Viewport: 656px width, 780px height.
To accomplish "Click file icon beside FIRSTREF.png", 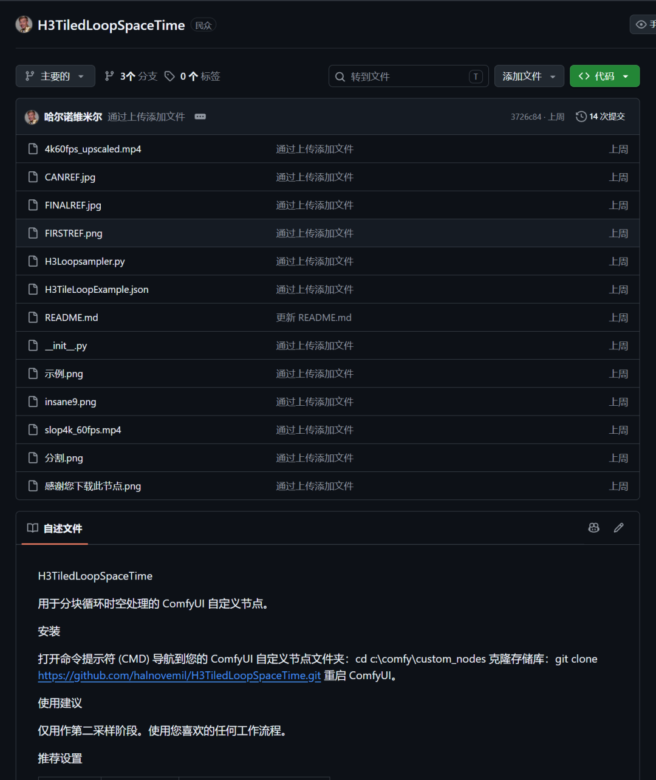I will tap(33, 233).
